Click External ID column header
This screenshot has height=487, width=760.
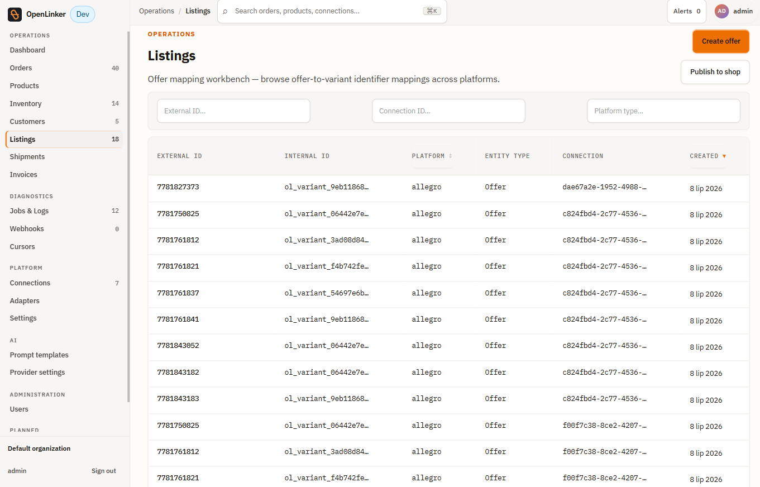179,156
